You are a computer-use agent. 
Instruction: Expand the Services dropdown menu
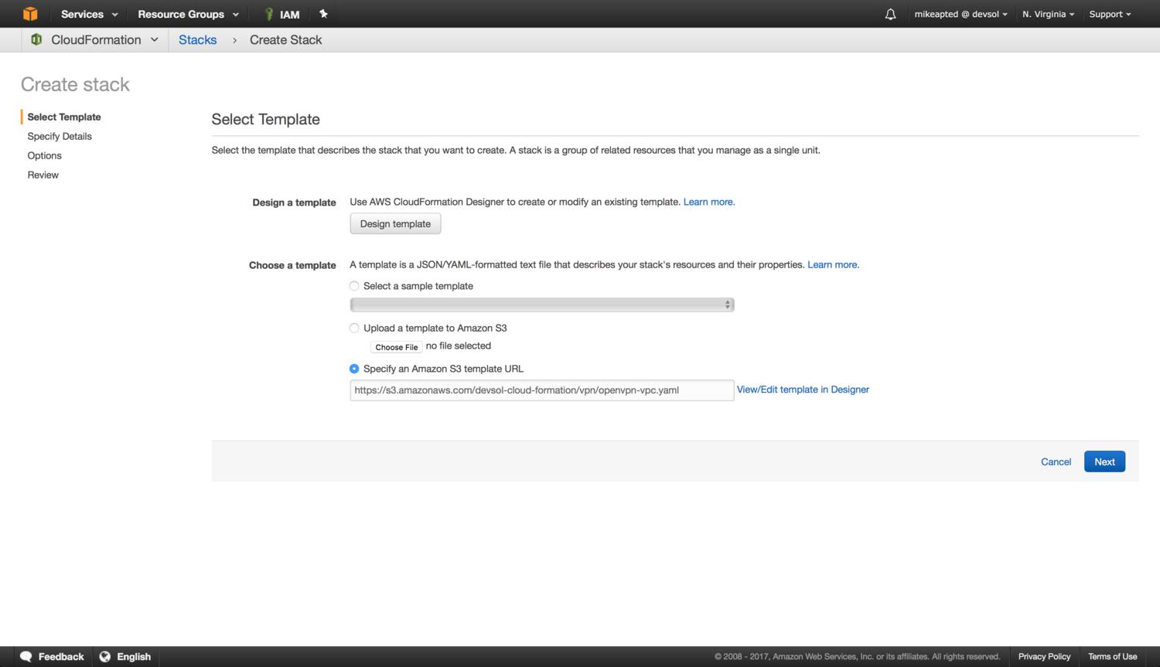89,14
